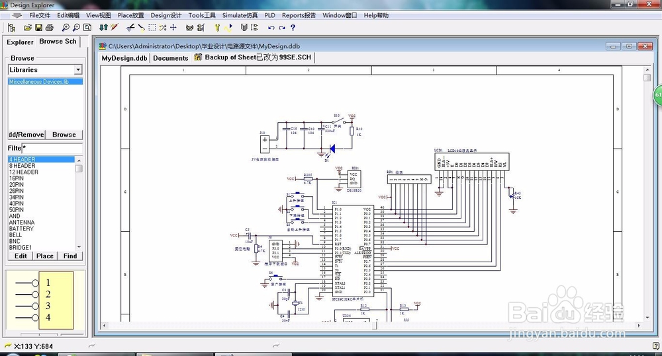Undo the last action
Viewport: 662px width, 356px height.
[x=271, y=28]
